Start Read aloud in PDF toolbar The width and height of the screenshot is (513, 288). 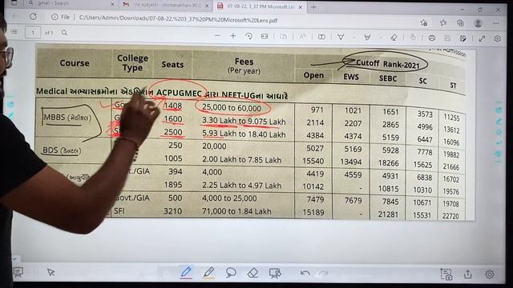point(302,37)
